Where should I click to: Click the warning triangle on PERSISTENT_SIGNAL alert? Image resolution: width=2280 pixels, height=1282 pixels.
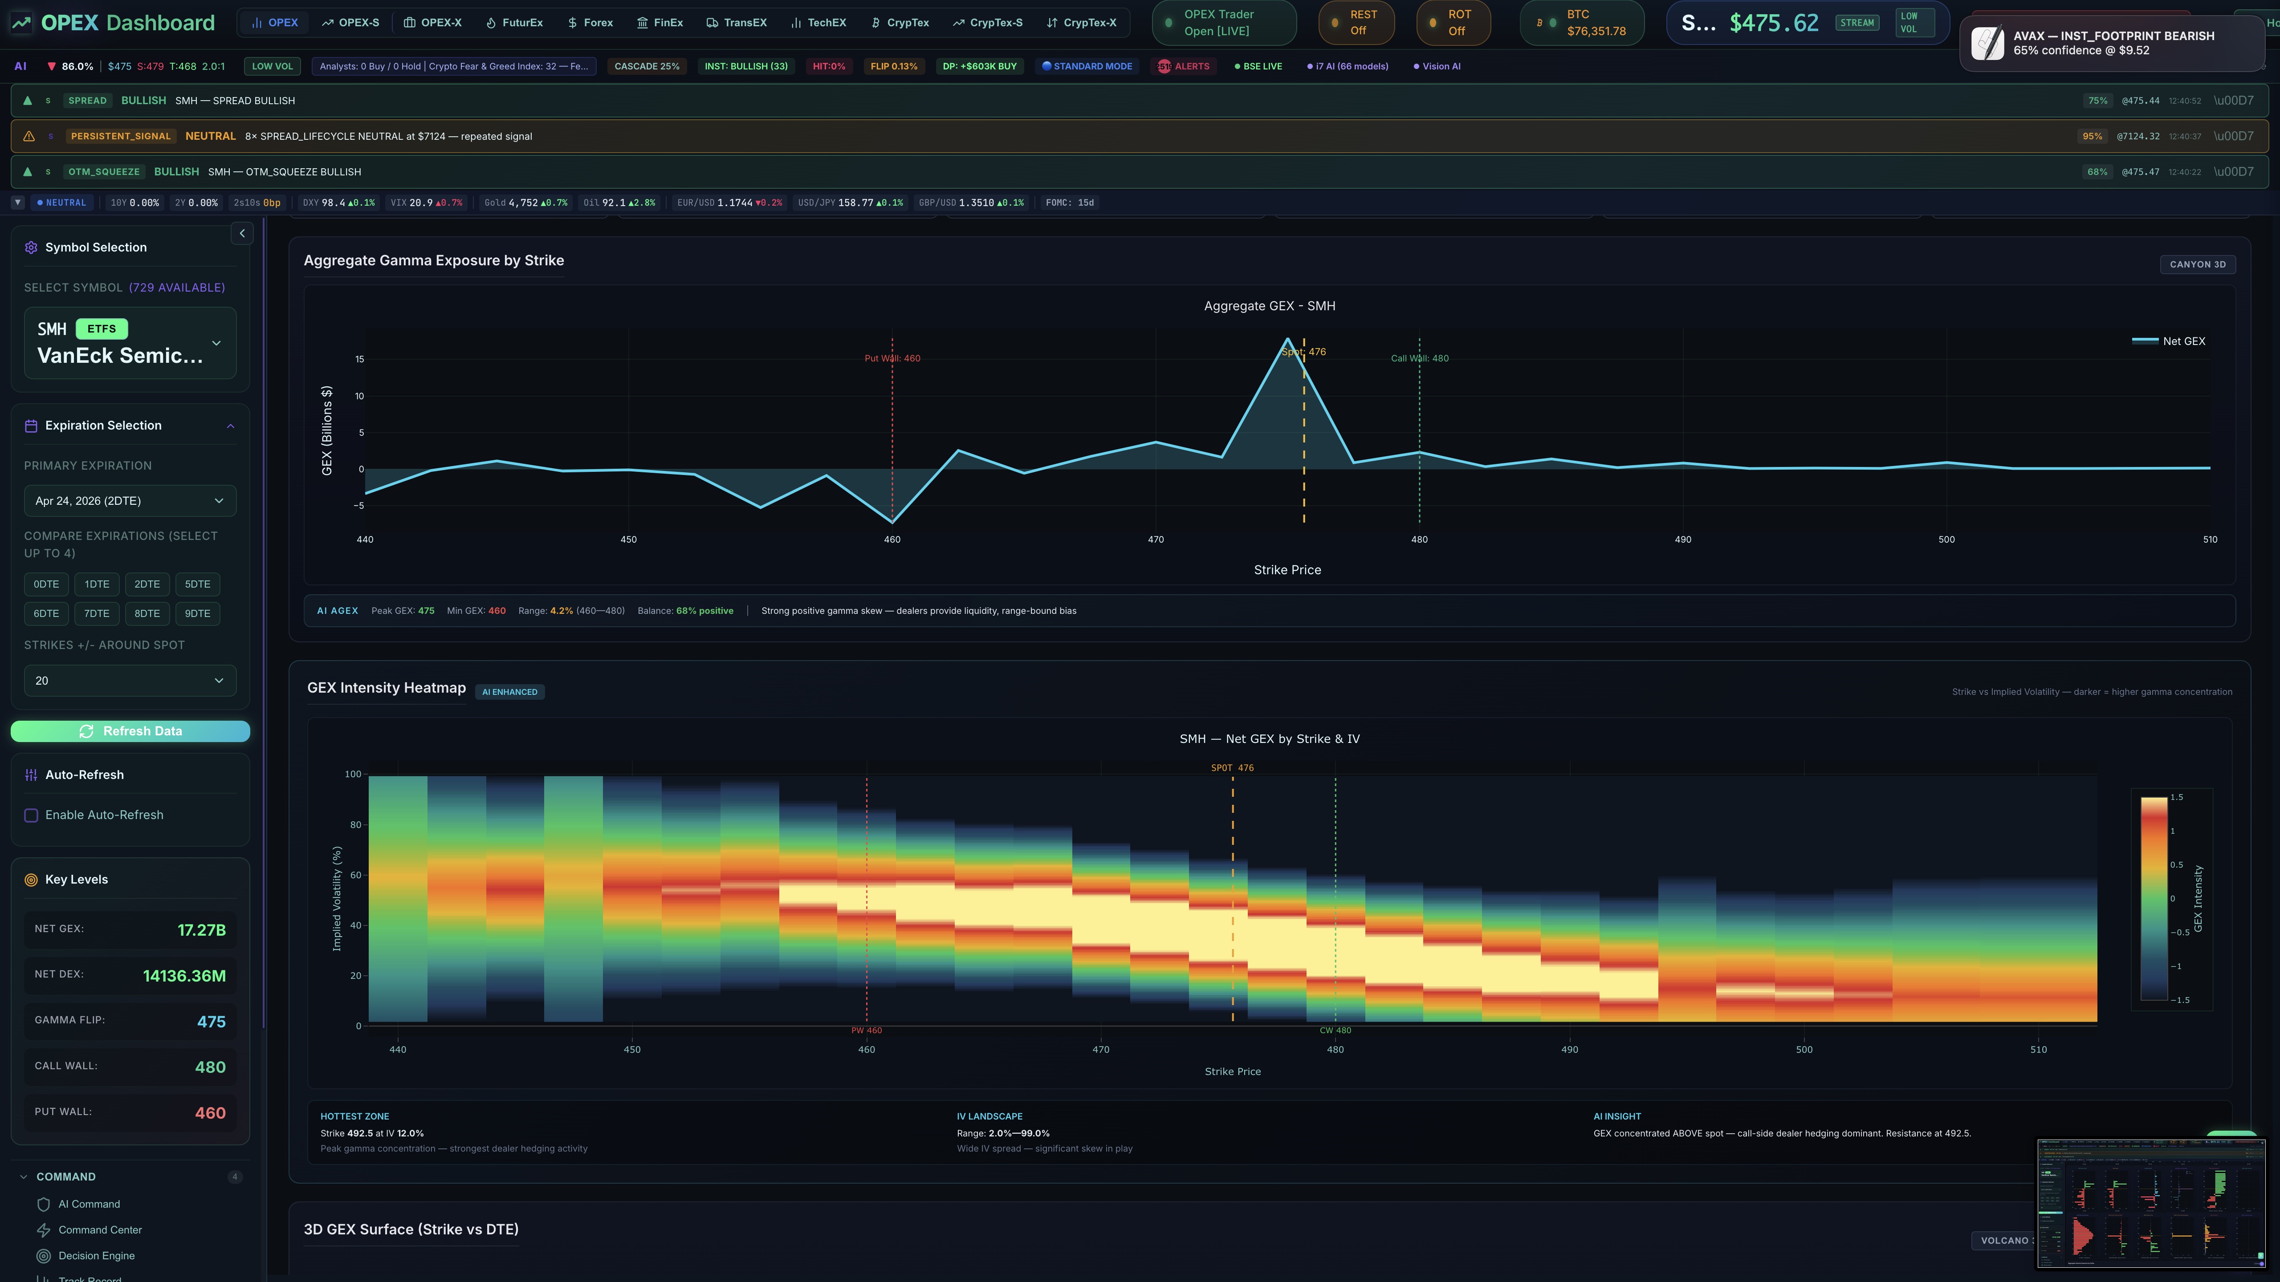pyautogui.click(x=28, y=136)
